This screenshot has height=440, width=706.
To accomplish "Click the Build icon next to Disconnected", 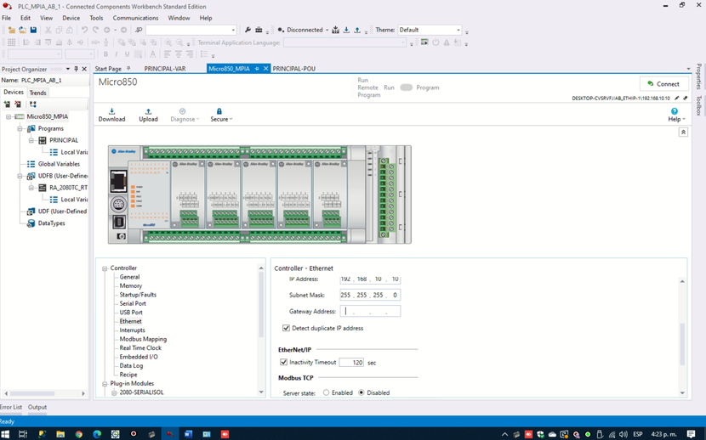I will 335,30.
